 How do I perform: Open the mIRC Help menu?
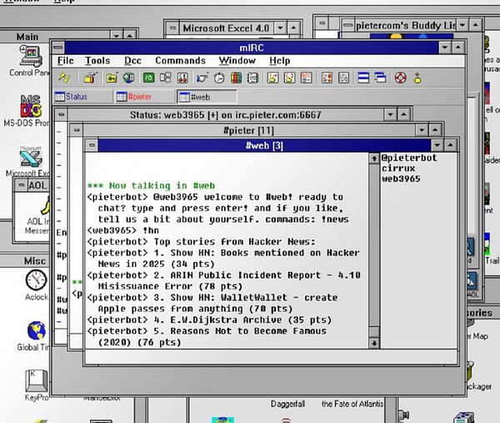tap(280, 61)
